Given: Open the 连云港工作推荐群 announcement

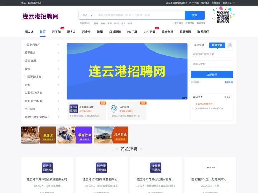Looking at the screenshot, I should [x=204, y=104].
